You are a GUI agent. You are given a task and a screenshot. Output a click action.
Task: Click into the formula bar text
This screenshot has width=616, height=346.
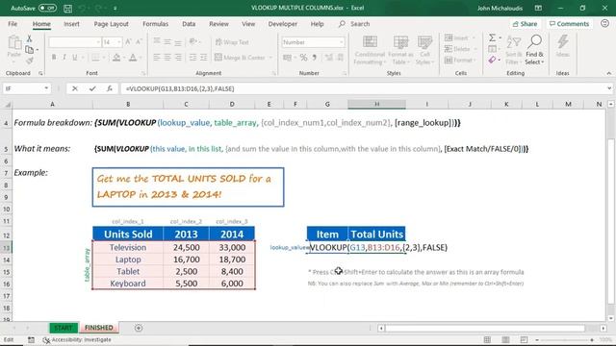tap(180, 88)
